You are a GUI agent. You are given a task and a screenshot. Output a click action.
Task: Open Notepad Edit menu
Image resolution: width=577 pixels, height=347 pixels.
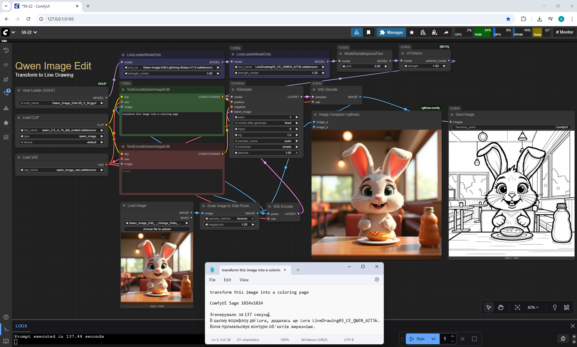click(x=227, y=280)
